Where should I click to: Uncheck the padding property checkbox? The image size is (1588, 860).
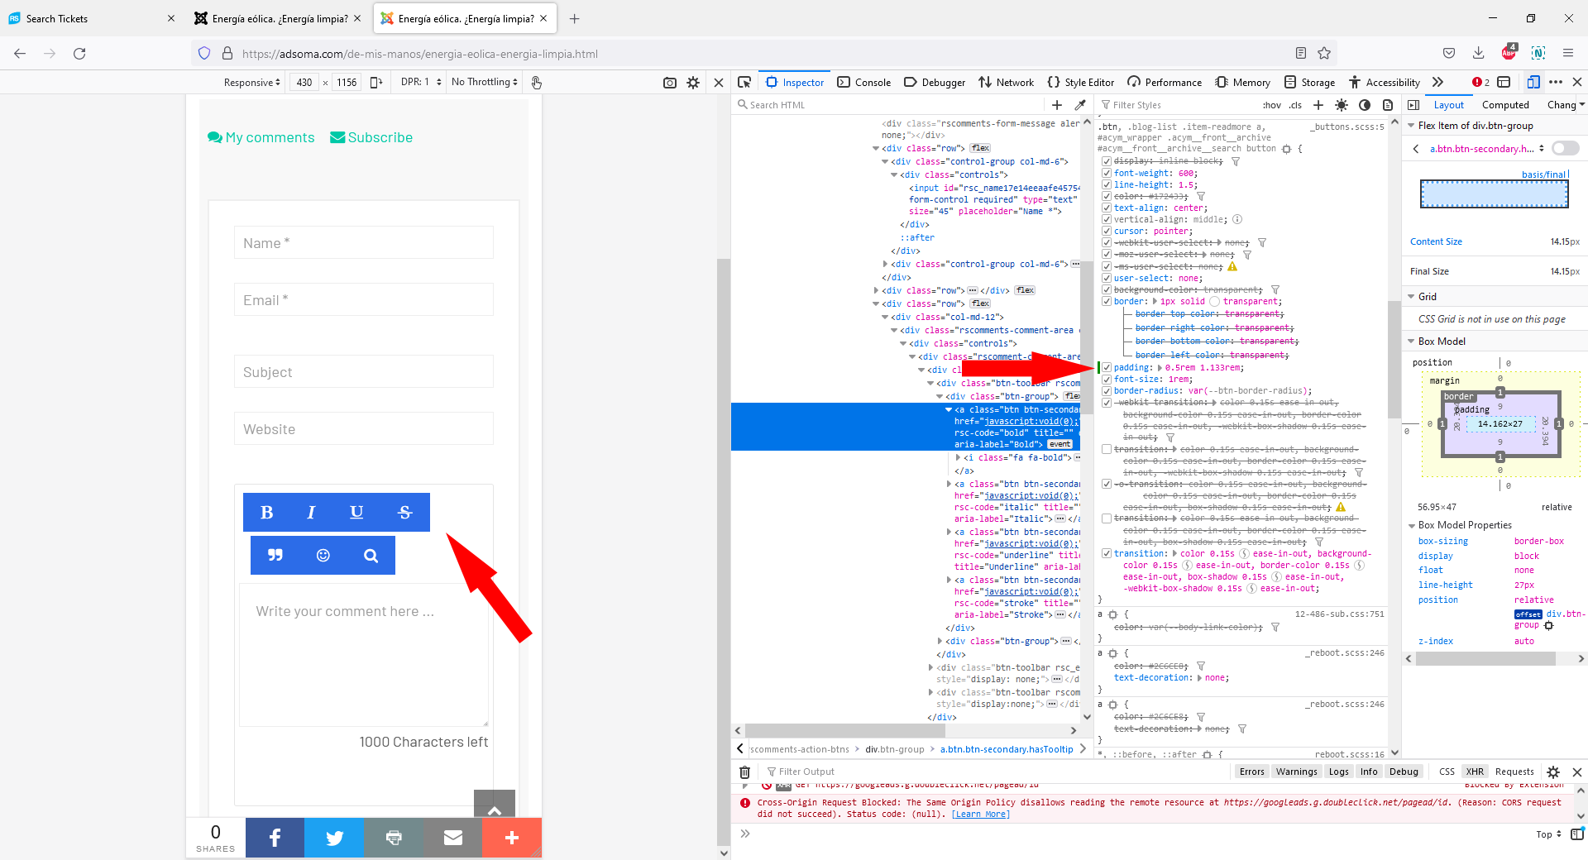tap(1107, 368)
